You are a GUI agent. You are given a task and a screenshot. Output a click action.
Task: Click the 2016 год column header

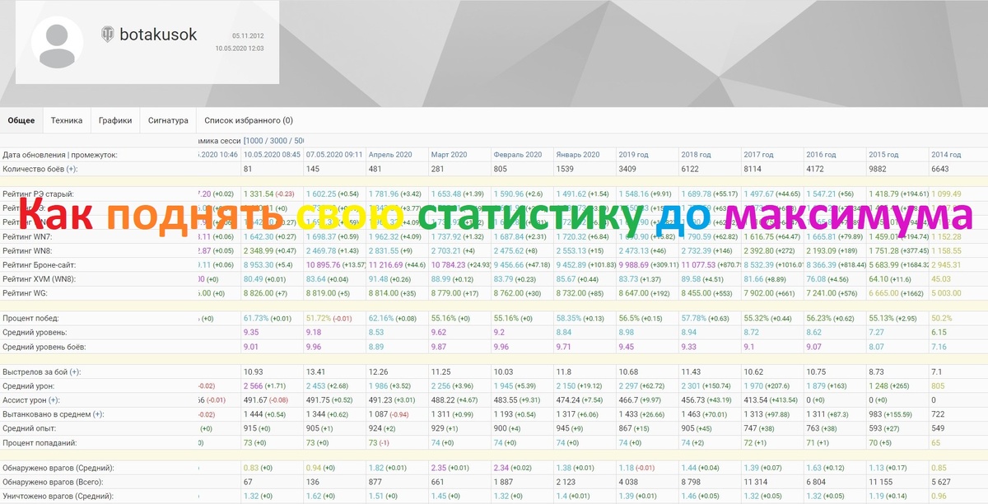[x=822, y=155]
